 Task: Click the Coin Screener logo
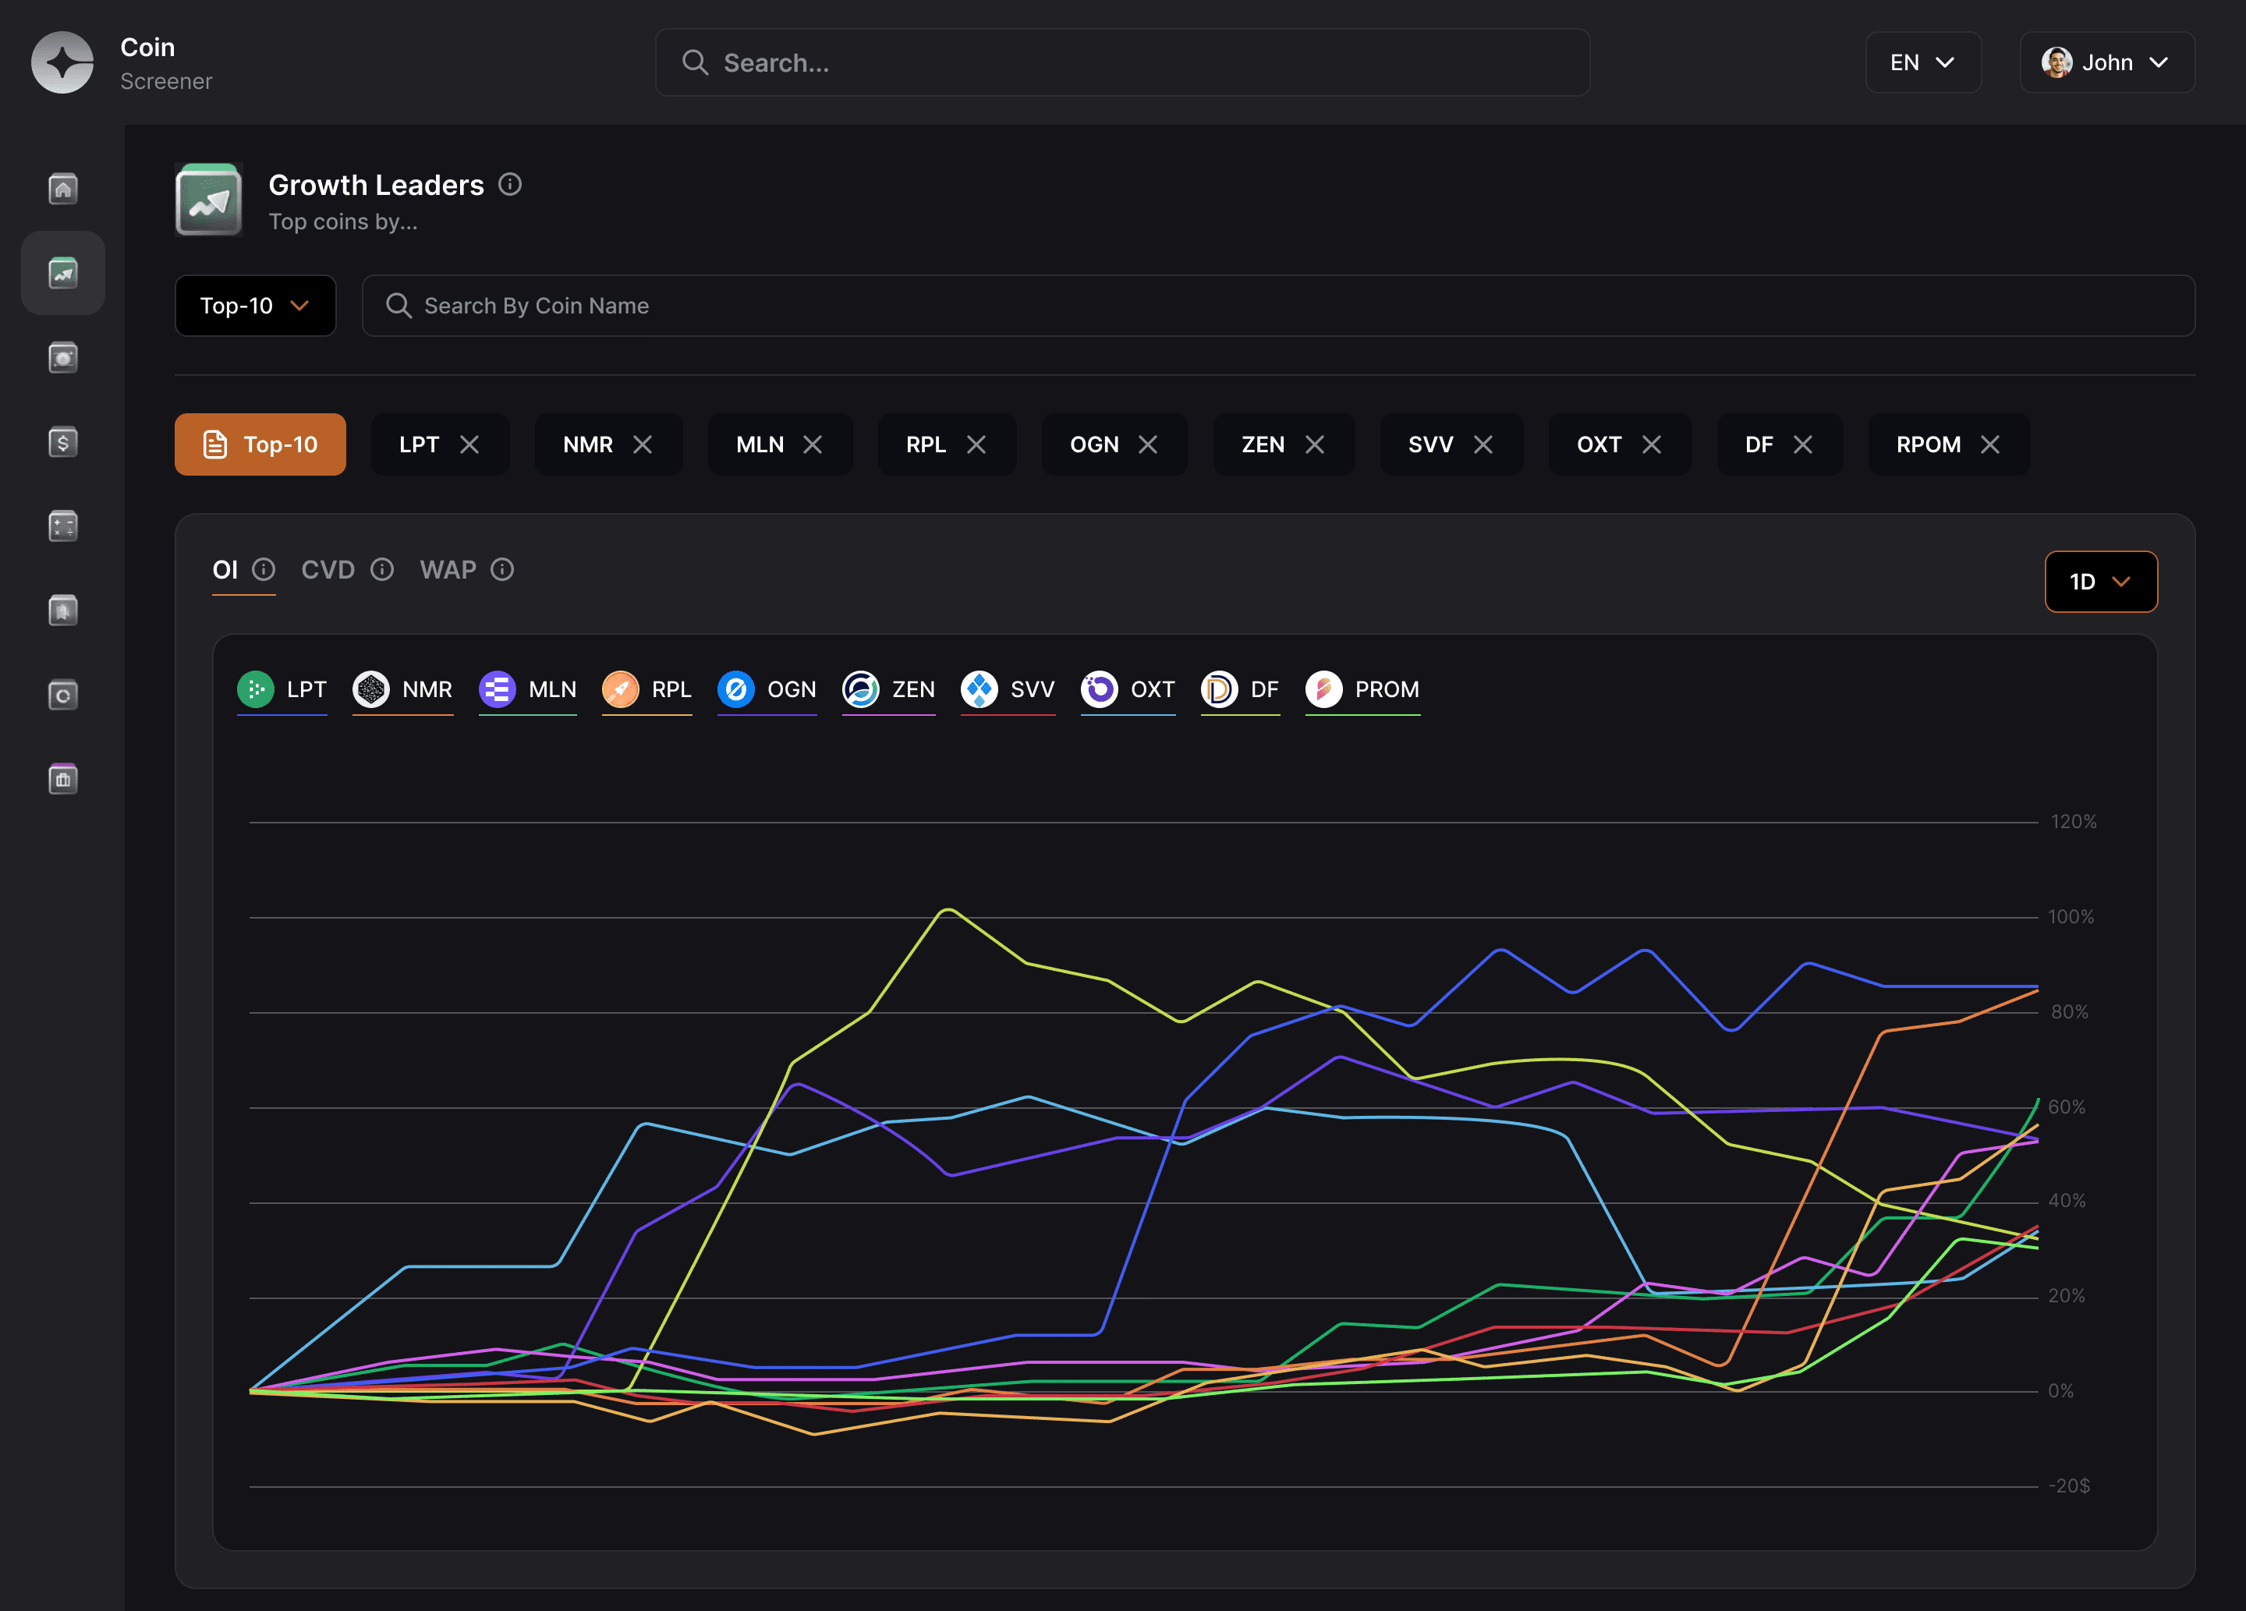(x=62, y=62)
